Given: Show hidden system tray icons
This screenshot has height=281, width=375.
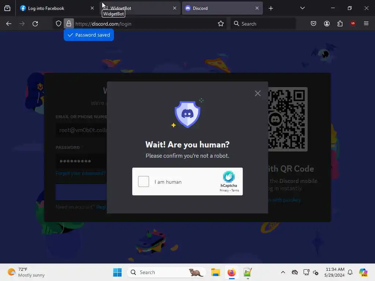Looking at the screenshot, I should (283, 272).
